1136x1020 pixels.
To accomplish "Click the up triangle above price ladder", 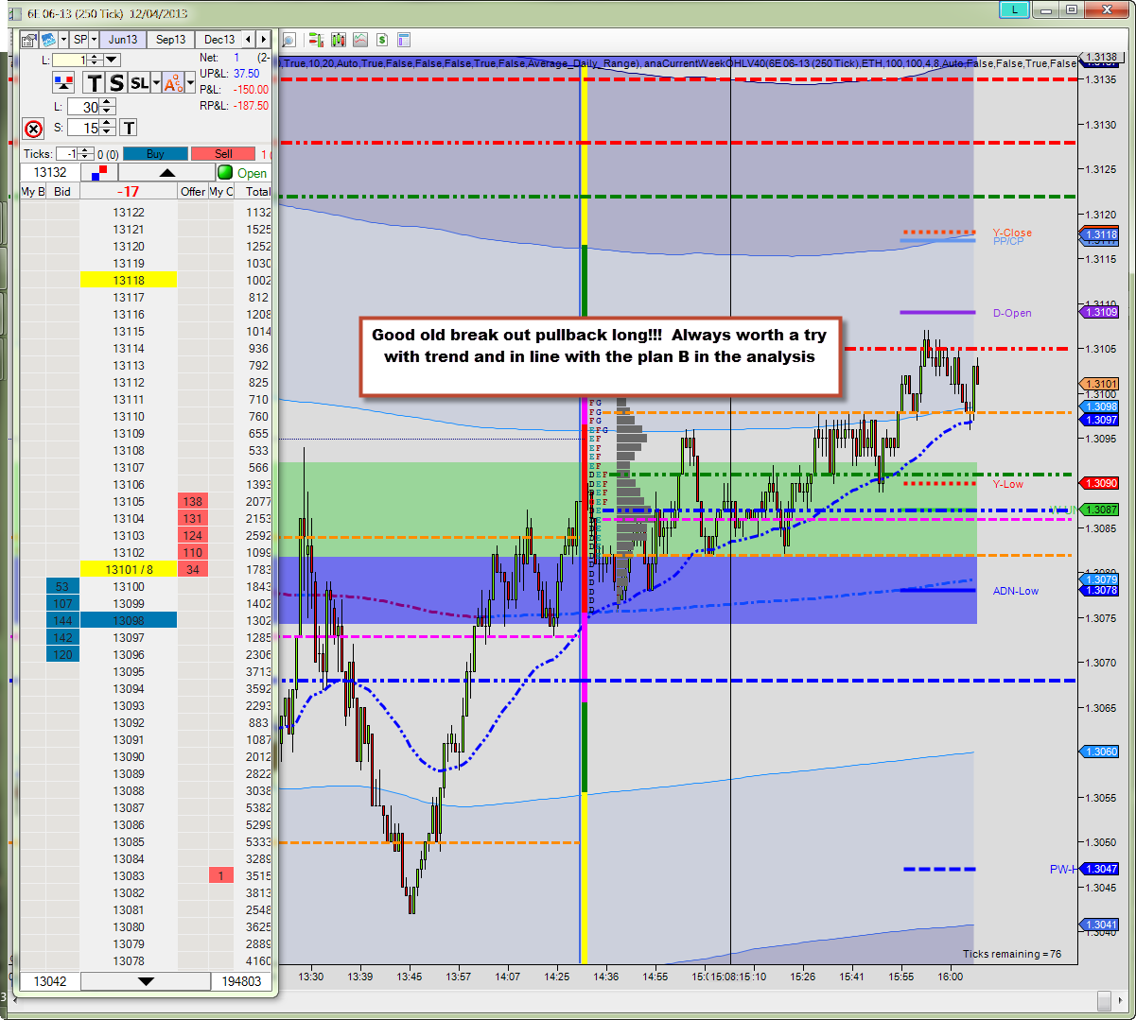I will point(166,173).
